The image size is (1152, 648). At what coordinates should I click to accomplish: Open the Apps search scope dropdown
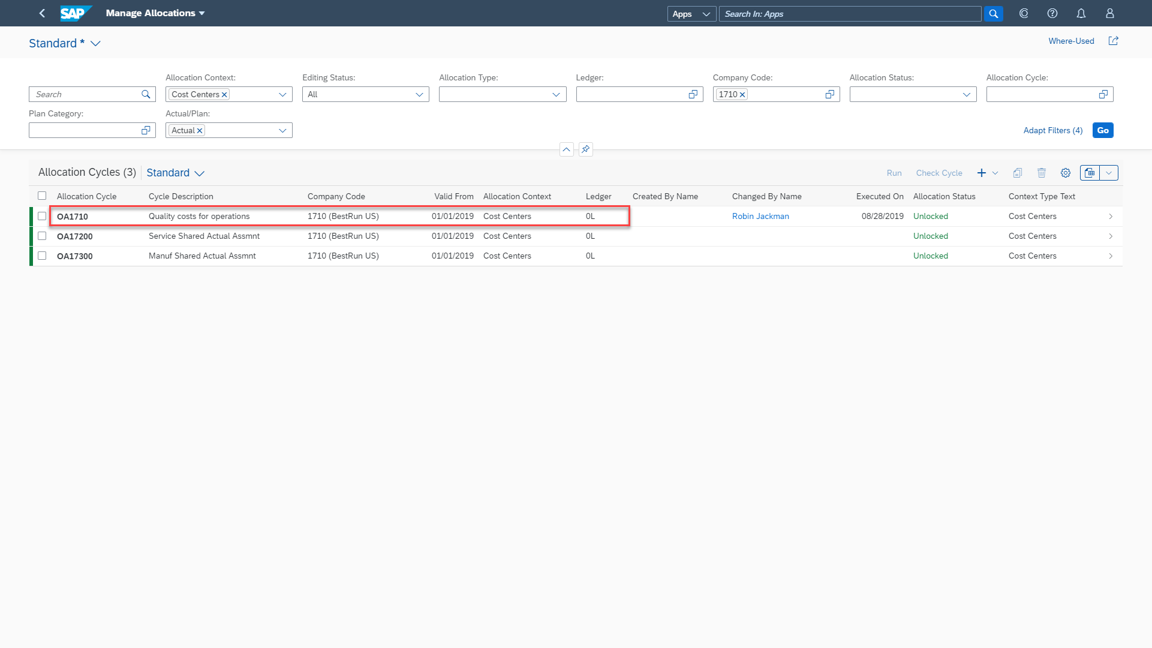click(x=691, y=14)
